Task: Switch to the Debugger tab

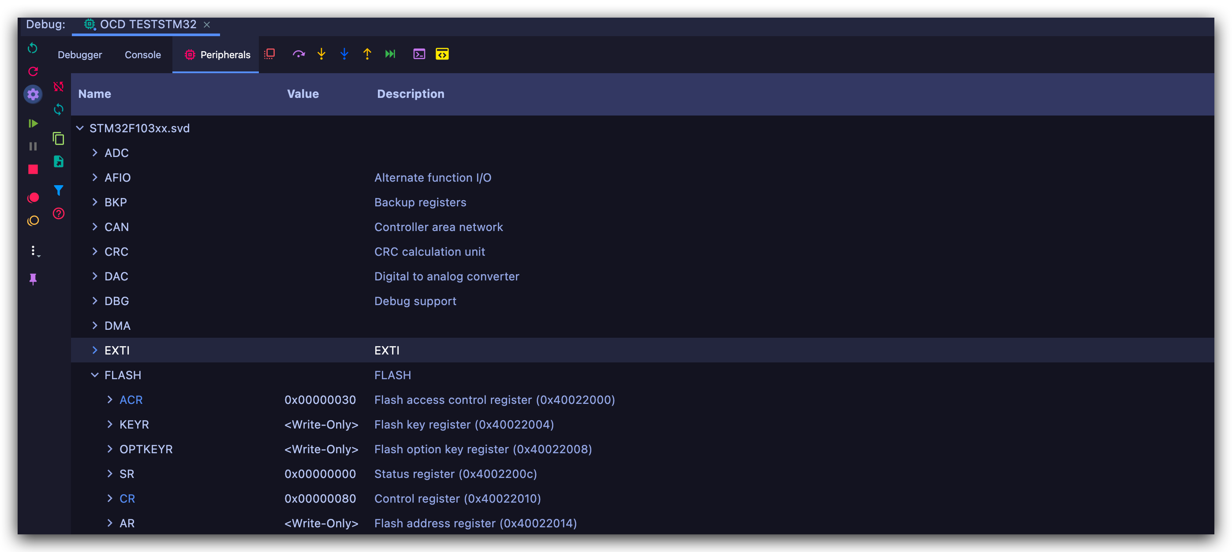Action: pos(80,55)
